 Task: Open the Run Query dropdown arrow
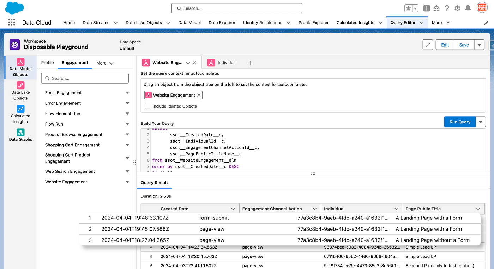tap(481, 122)
